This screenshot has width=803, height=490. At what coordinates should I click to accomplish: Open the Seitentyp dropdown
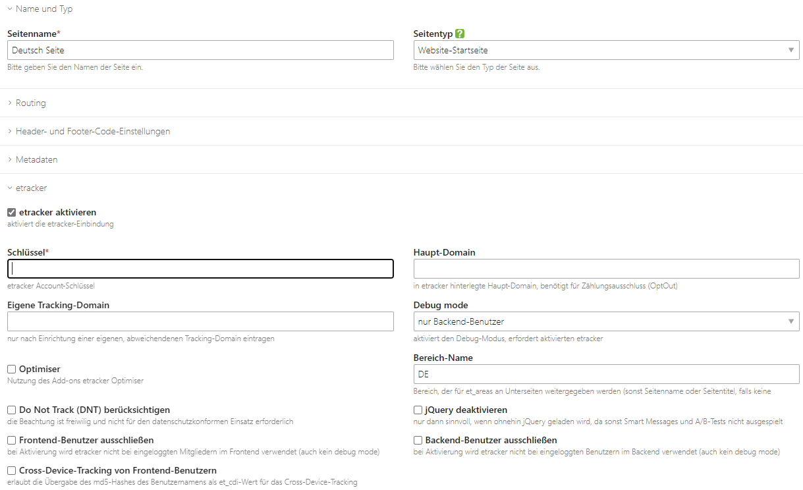tap(606, 51)
